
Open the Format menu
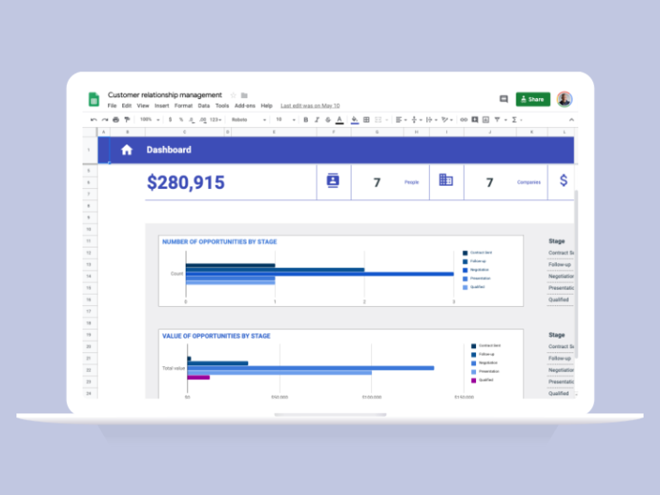pos(184,106)
